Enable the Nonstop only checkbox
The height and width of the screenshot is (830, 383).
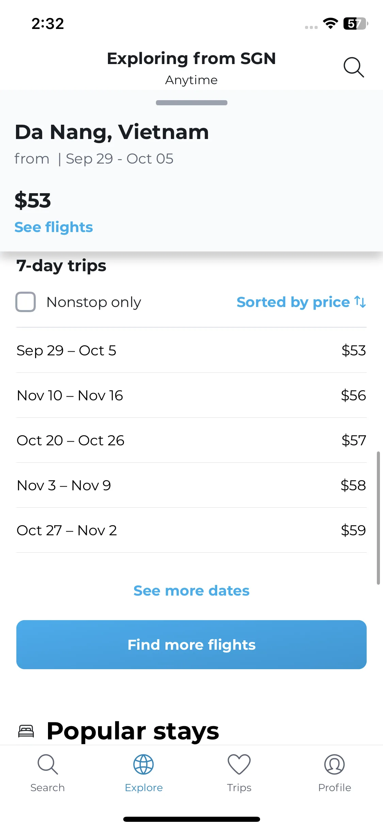click(26, 302)
